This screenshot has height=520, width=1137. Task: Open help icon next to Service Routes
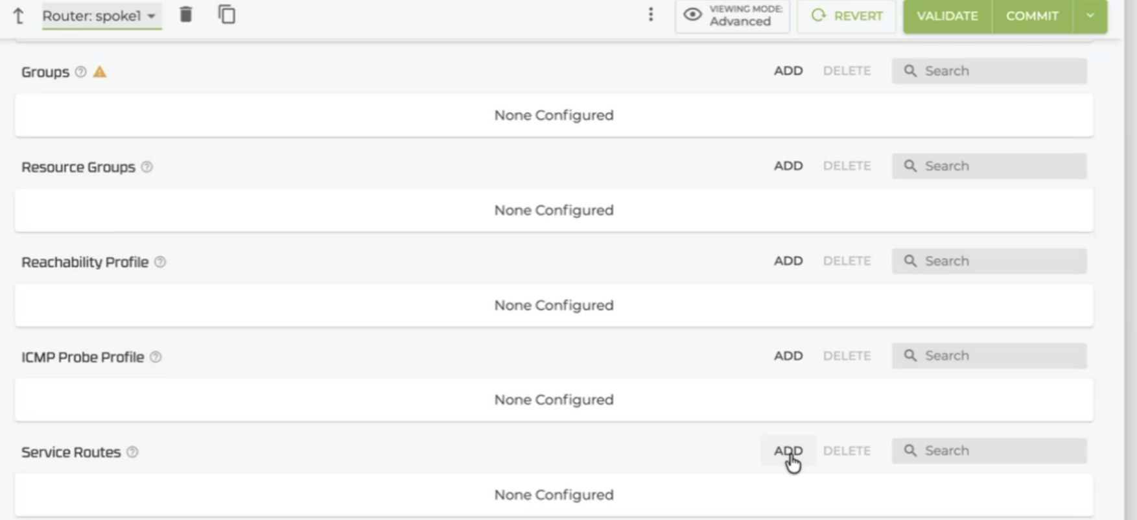coord(132,452)
